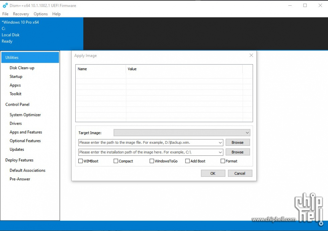Open Default Associations
The image size is (328, 231).
click(x=27, y=170)
